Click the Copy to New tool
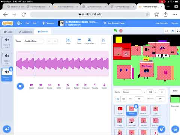The image size is (180, 135). point(90,41)
